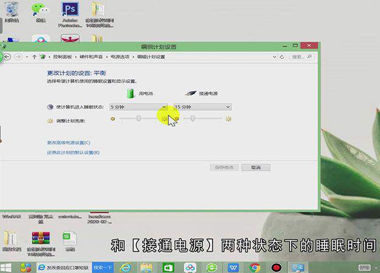Screen dimensions: 380x273
Task: Click the Control Panel breadcrumb (控制面板)
Action: 63,57
